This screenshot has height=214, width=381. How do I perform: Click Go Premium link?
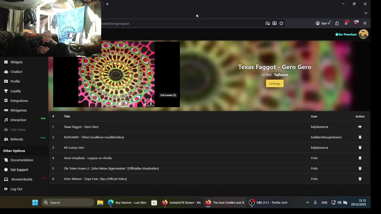tap(346, 34)
